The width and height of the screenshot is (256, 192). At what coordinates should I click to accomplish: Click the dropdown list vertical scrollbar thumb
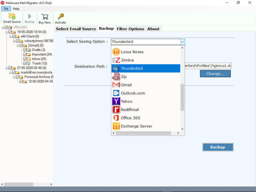(x=182, y=97)
